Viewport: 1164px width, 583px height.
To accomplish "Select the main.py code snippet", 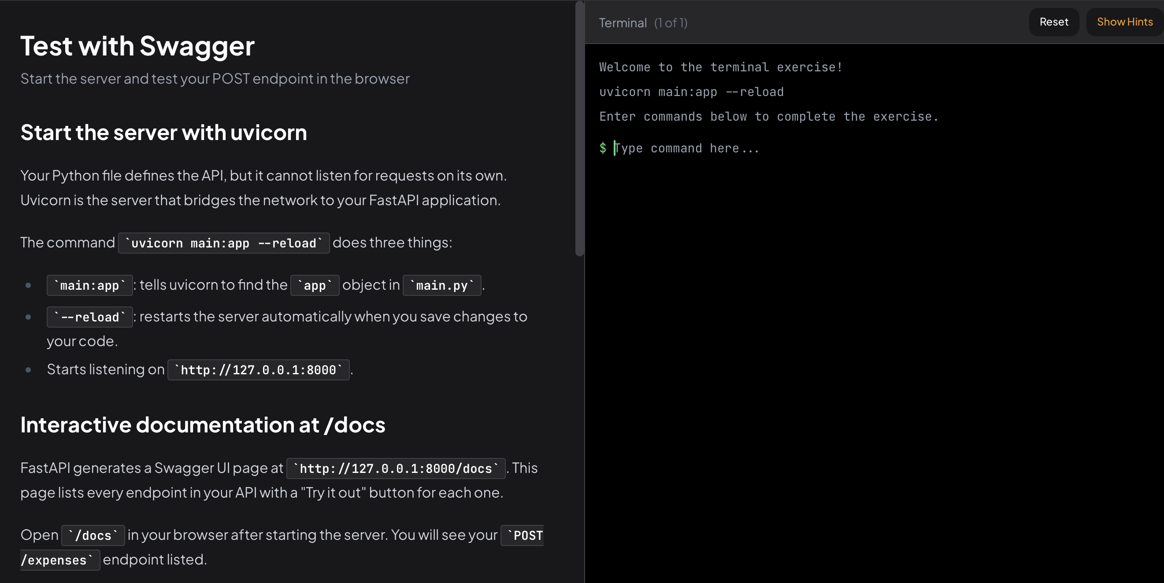I will [441, 285].
